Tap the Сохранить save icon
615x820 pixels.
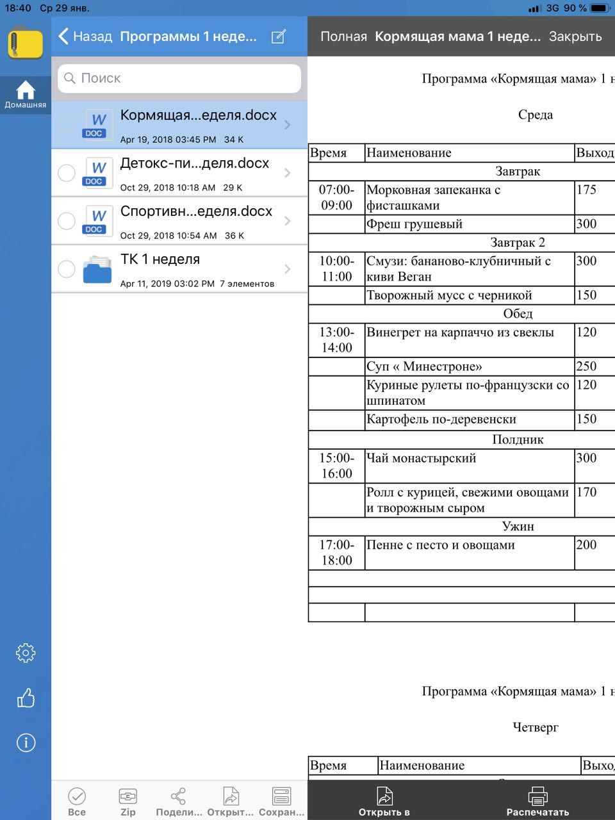(281, 801)
